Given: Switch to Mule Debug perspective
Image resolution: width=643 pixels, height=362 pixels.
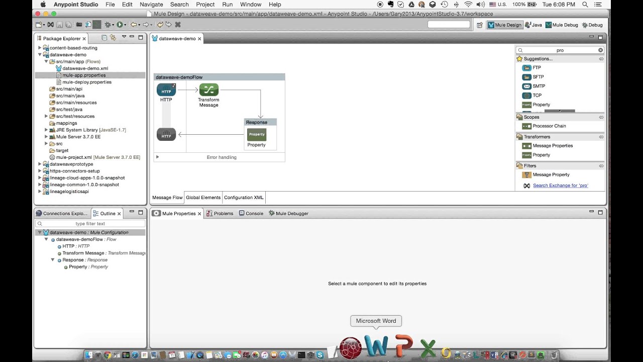Looking at the screenshot, I should click(562, 25).
